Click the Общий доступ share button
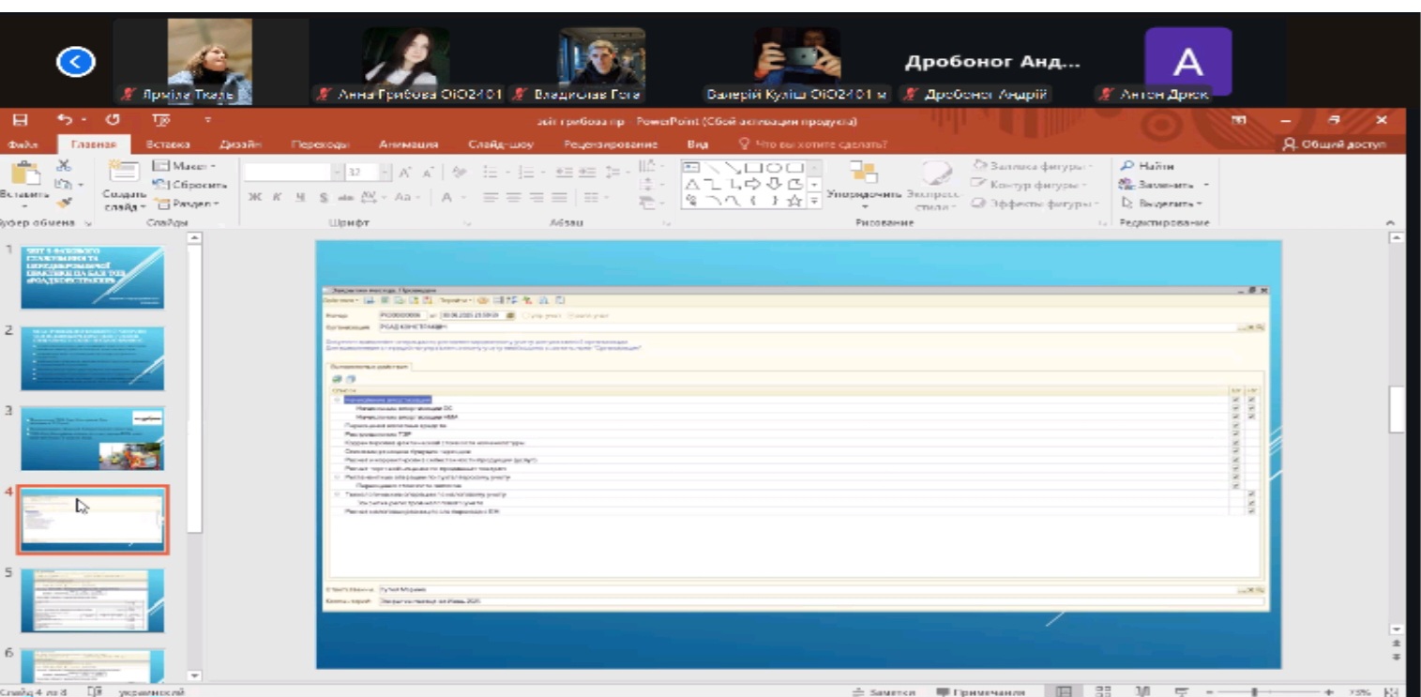This screenshot has height=697, width=1421. [x=1337, y=144]
